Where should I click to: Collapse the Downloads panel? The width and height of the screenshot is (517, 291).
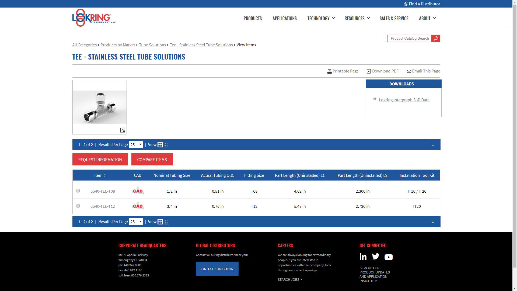438,83
